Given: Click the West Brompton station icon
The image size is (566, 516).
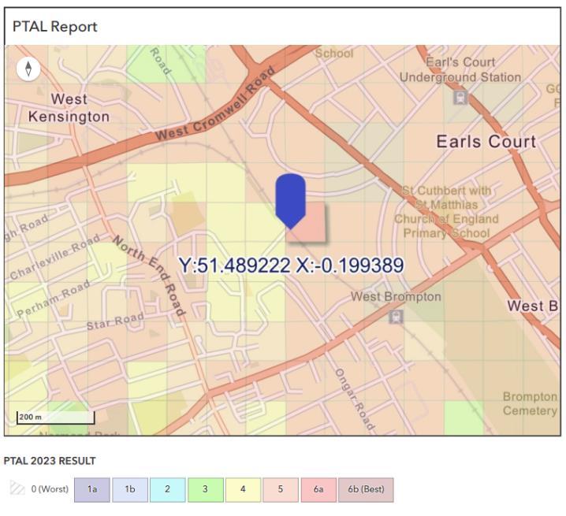Looking at the screenshot, I should coord(396,317).
